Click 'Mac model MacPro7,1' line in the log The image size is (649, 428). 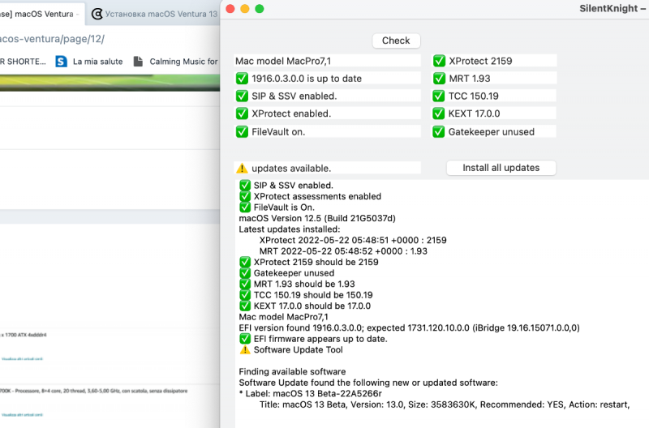click(x=283, y=317)
